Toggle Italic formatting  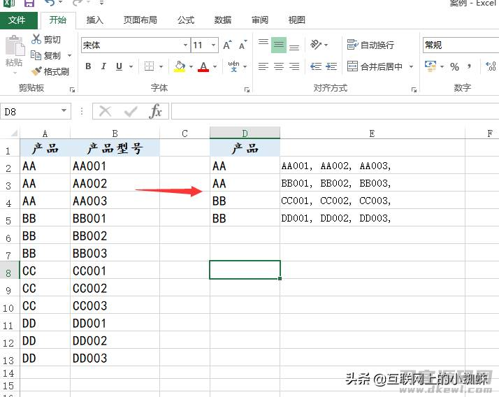click(x=103, y=66)
